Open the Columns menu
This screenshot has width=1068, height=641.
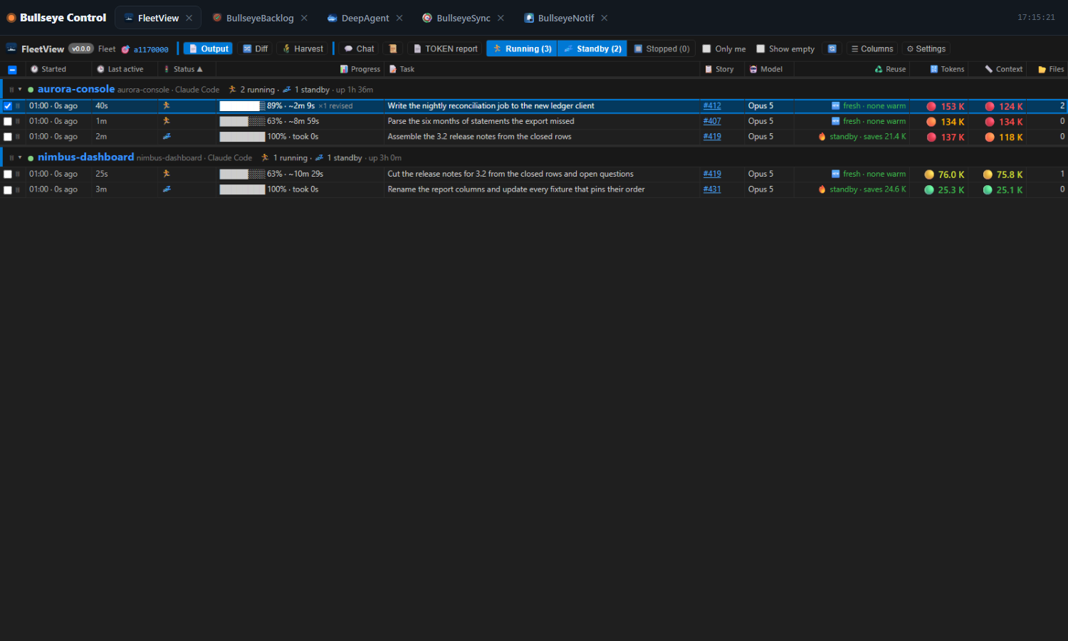(872, 48)
